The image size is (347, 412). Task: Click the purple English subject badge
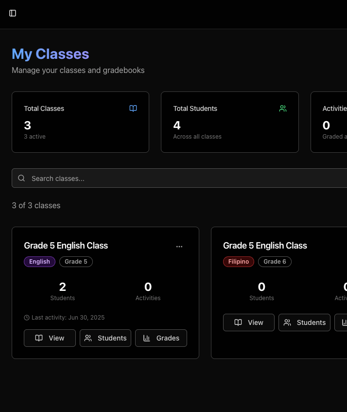(x=39, y=262)
